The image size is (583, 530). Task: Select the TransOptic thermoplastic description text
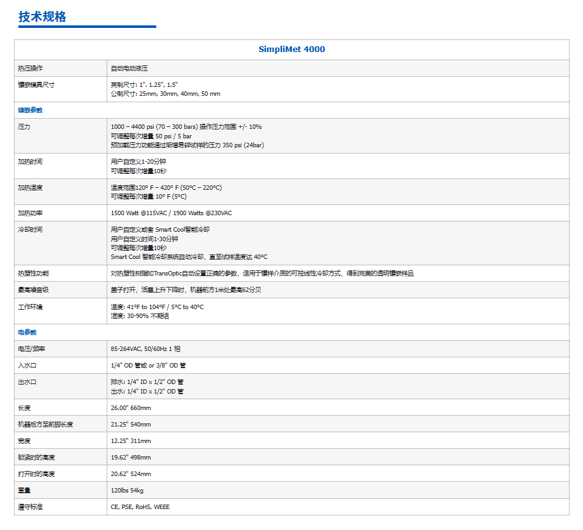pyautogui.click(x=262, y=274)
